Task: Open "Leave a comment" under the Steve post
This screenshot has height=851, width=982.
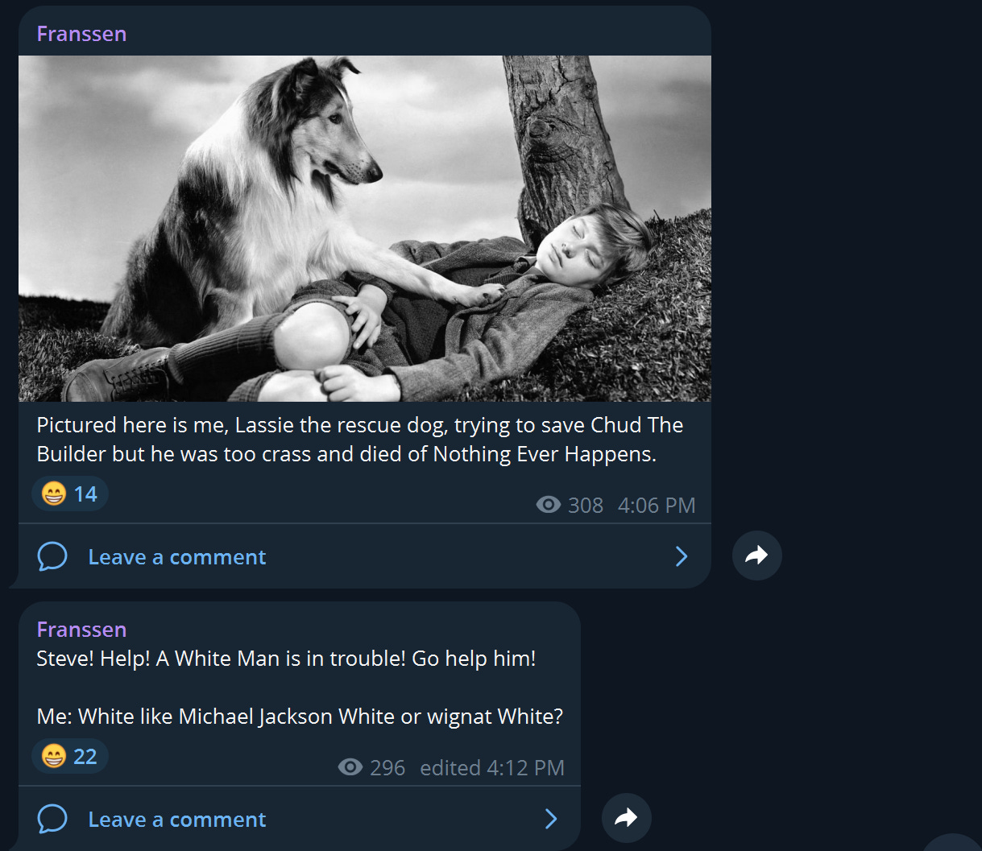Action: coord(299,819)
